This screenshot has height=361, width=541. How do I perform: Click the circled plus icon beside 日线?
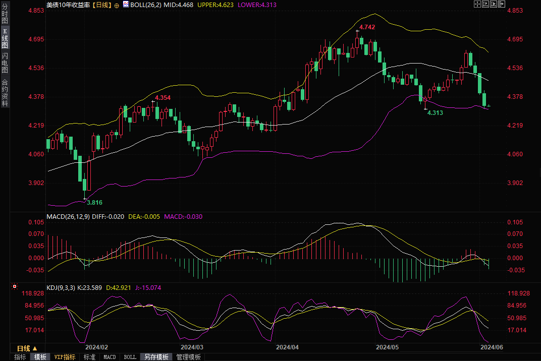click(x=117, y=5)
